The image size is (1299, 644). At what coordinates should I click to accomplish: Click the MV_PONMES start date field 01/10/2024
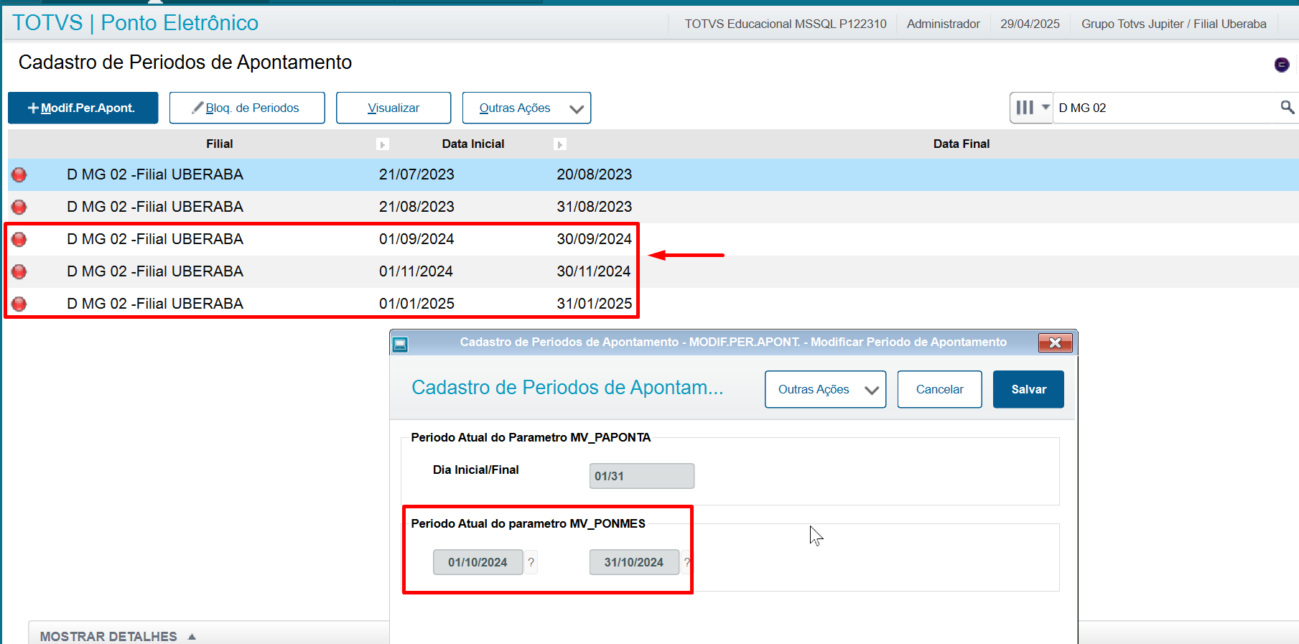(478, 562)
